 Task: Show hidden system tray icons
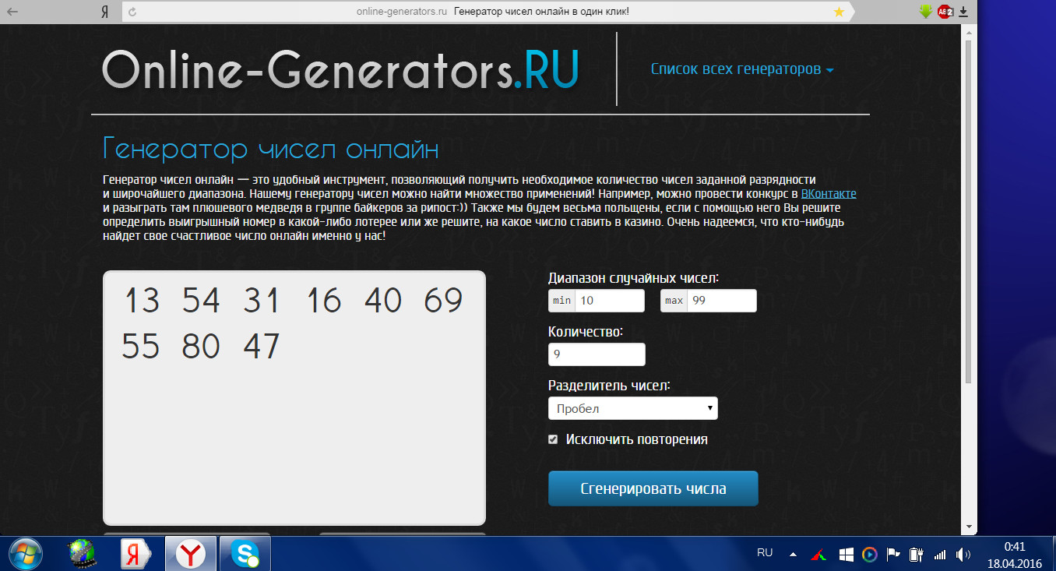(x=793, y=555)
